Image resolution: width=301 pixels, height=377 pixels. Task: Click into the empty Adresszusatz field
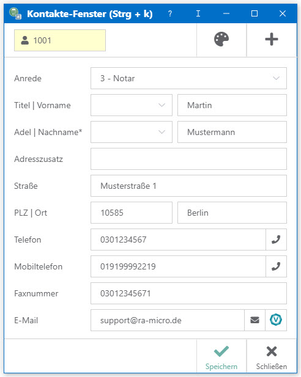(x=188, y=159)
